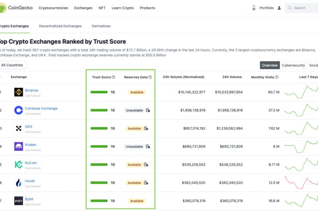Open the Products menu
The image size is (318, 211).
click(147, 8)
